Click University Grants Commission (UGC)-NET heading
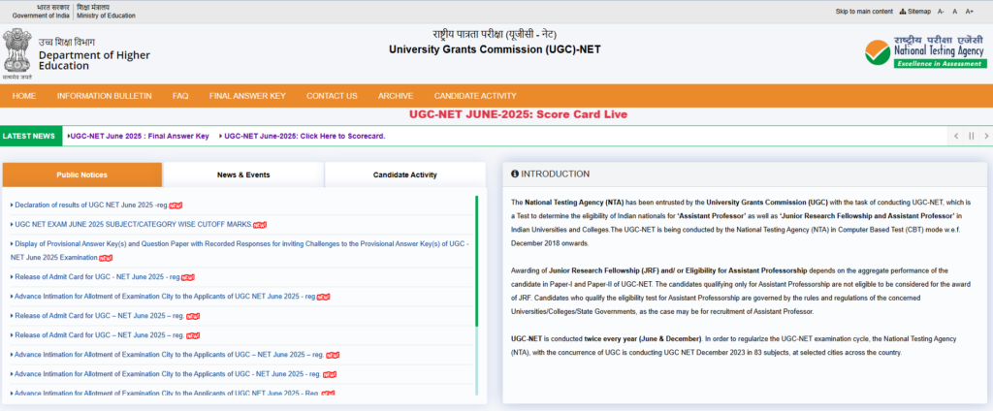 [495, 49]
